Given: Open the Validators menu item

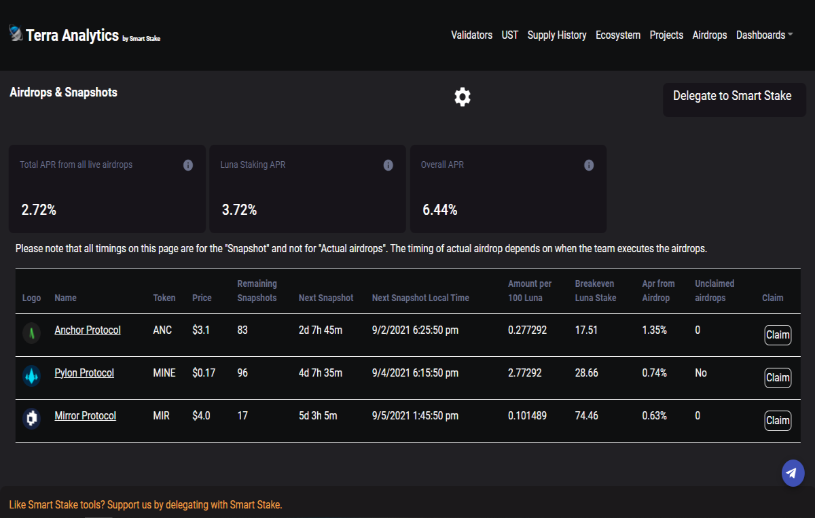Looking at the screenshot, I should [x=471, y=35].
